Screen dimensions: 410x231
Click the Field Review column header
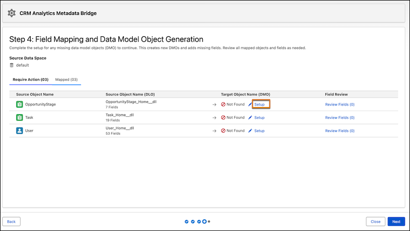(336, 94)
